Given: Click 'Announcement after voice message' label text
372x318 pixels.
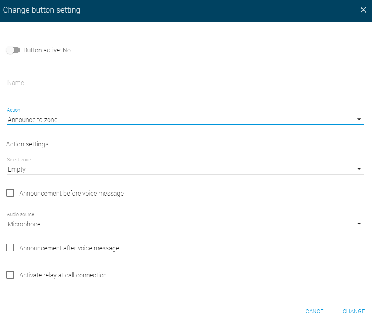Looking at the screenshot, I should click(x=69, y=248).
